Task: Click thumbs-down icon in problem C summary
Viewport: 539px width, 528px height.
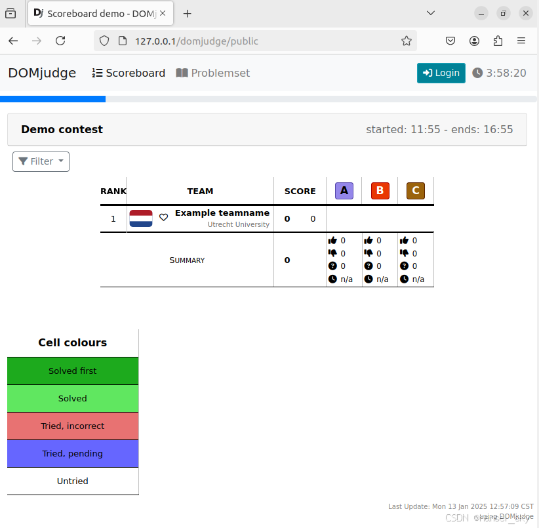Action: point(404,253)
